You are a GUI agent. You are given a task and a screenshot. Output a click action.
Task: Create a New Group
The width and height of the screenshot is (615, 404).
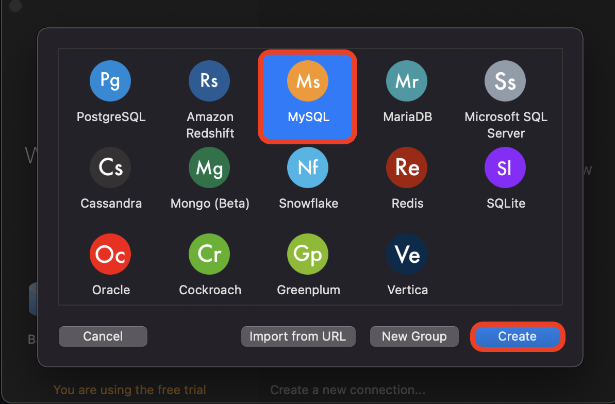point(414,336)
